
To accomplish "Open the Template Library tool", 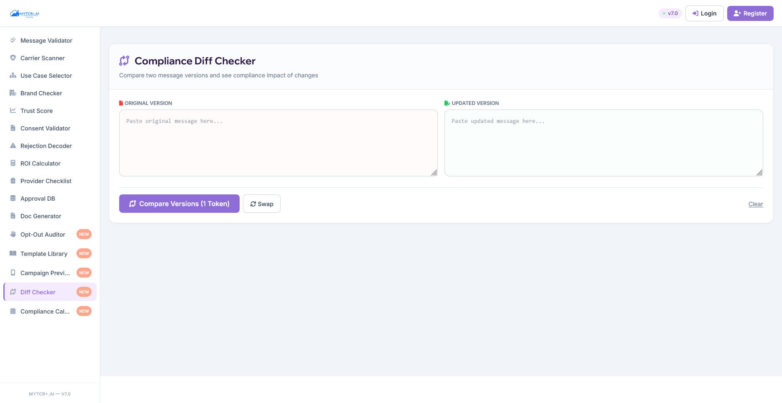I will click(43, 253).
